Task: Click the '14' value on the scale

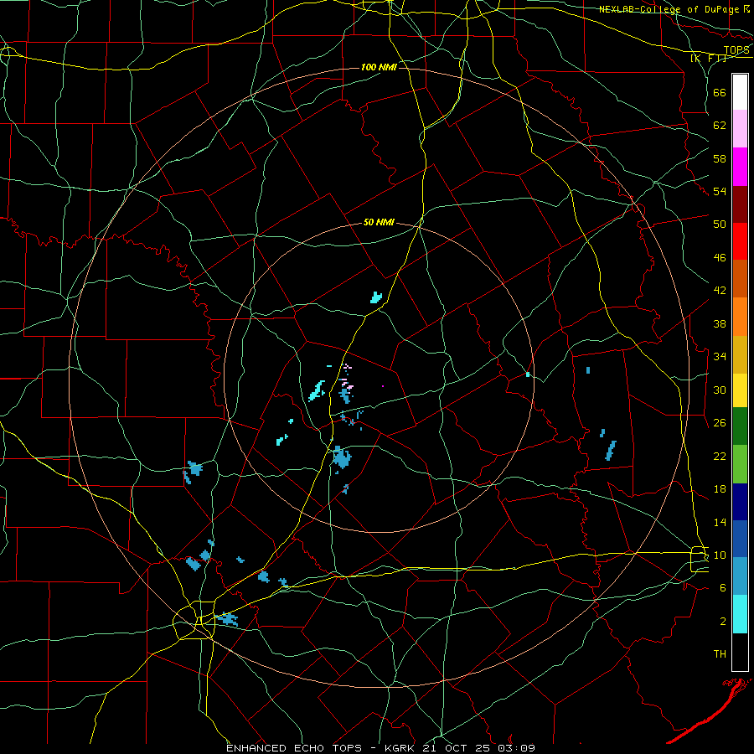Action: [x=720, y=522]
